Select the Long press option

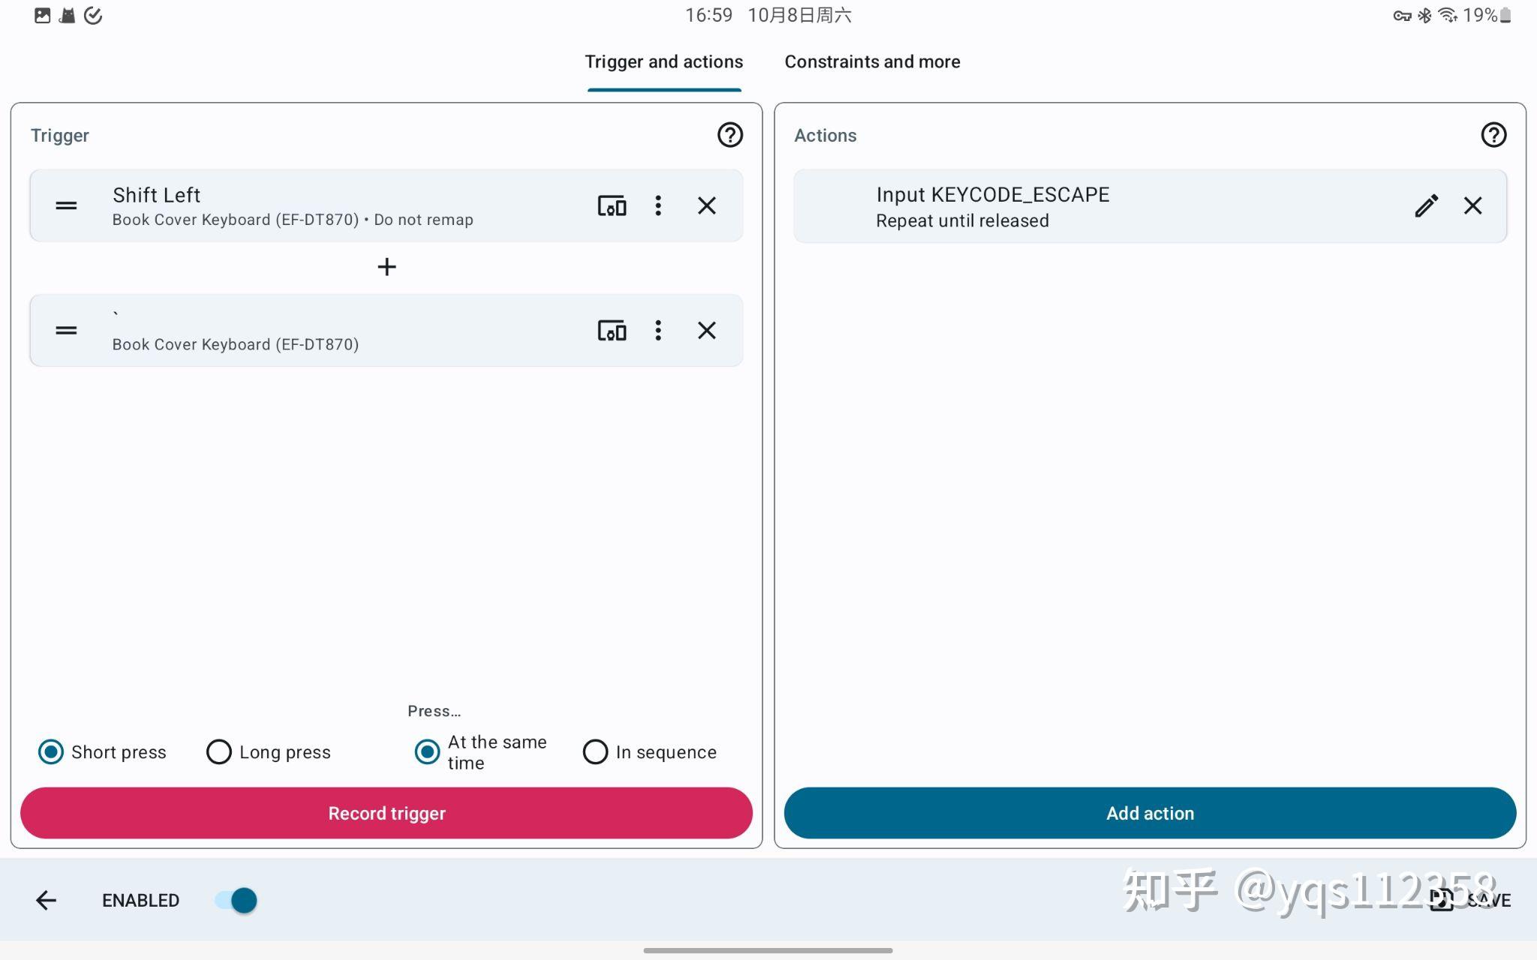pos(218,751)
